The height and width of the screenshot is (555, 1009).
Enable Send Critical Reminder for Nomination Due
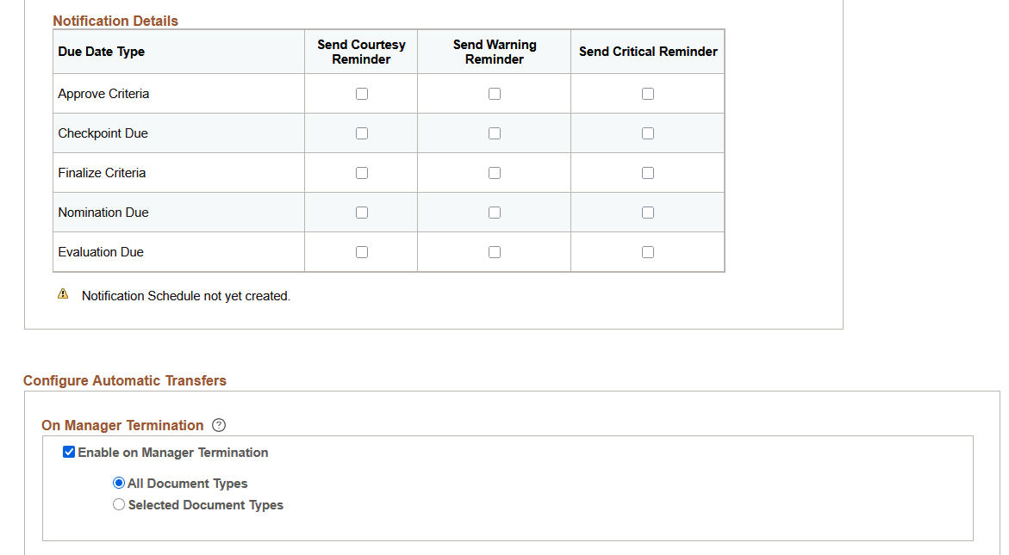coord(647,212)
